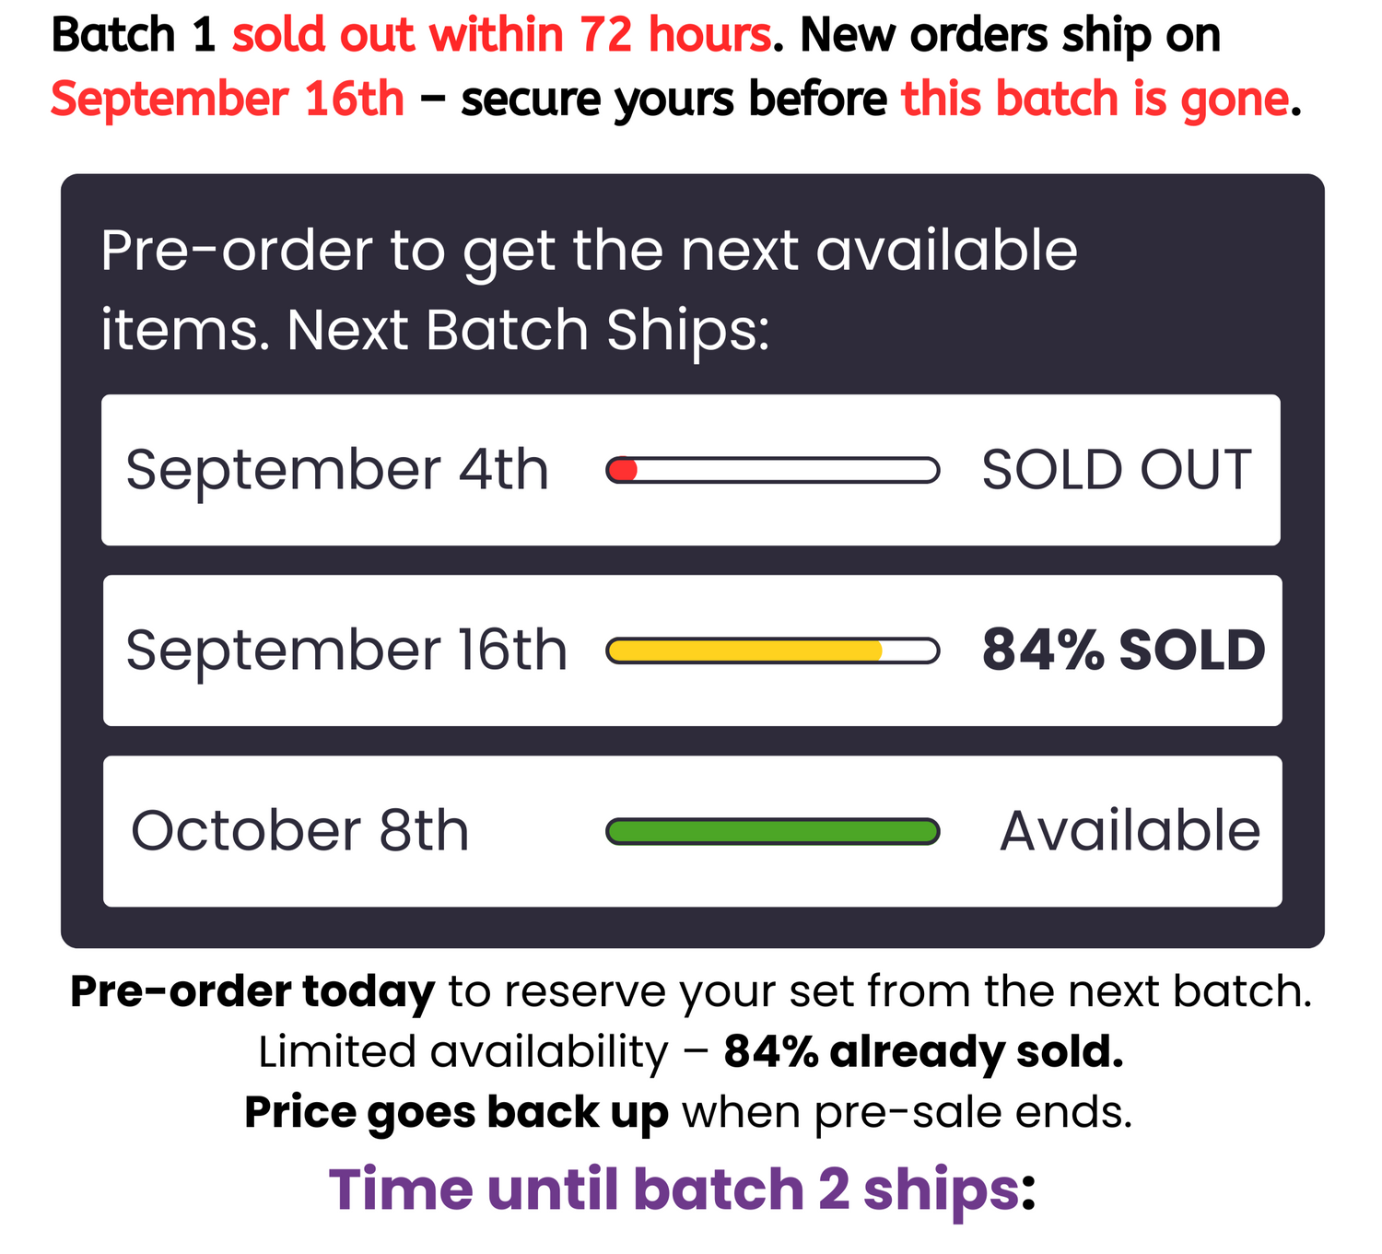Viewport: 1382px width, 1254px height.
Task: Click the Available status label
Action: click(x=1130, y=831)
